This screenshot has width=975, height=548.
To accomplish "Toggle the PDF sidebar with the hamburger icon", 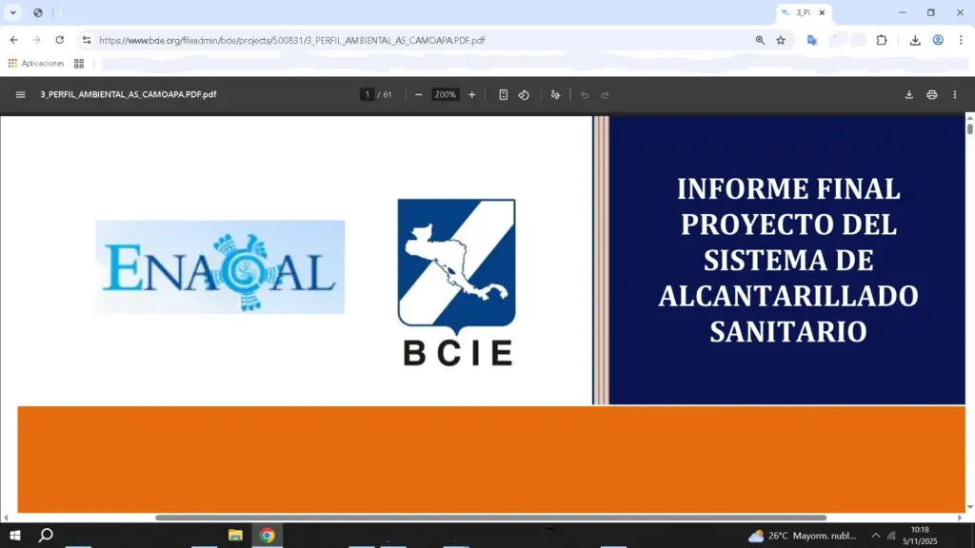I will [20, 94].
